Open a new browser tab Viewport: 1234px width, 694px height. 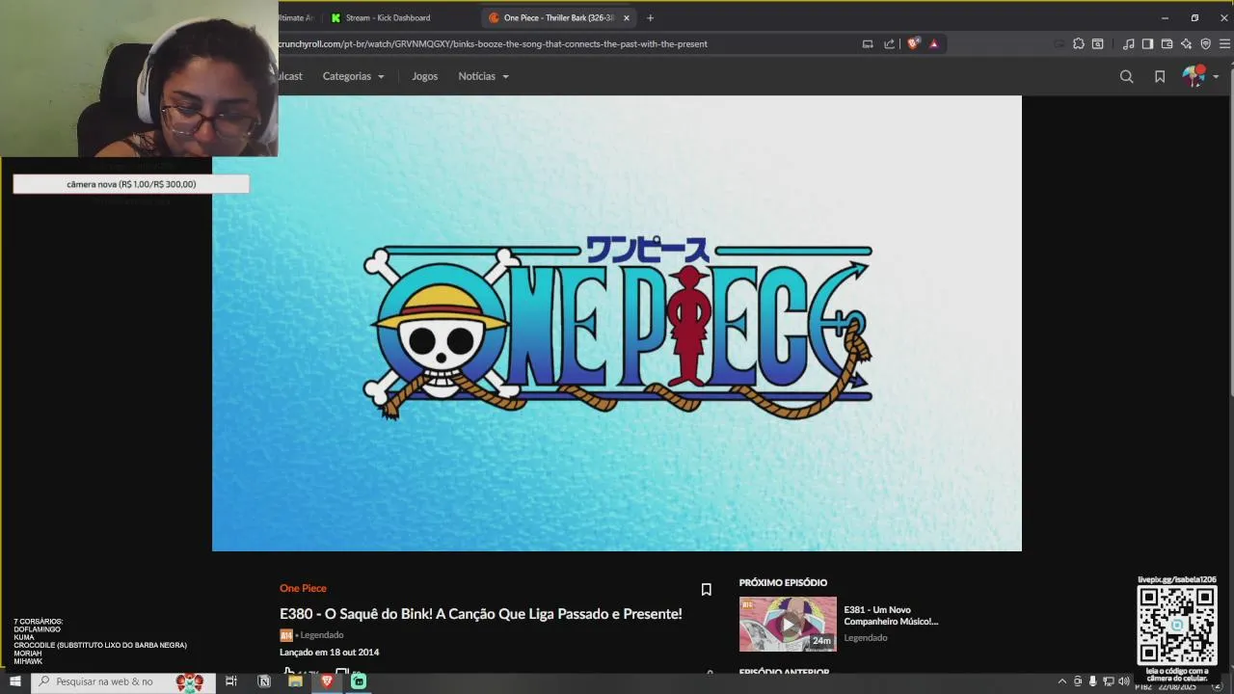(650, 17)
